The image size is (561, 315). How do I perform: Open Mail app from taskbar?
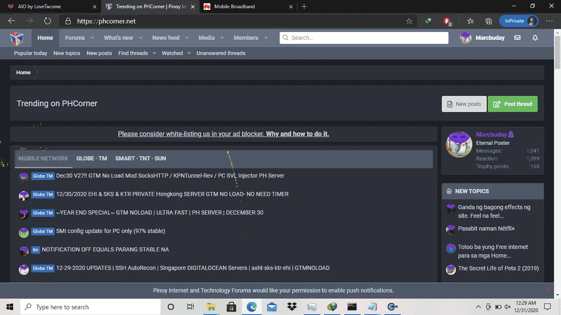point(271,307)
